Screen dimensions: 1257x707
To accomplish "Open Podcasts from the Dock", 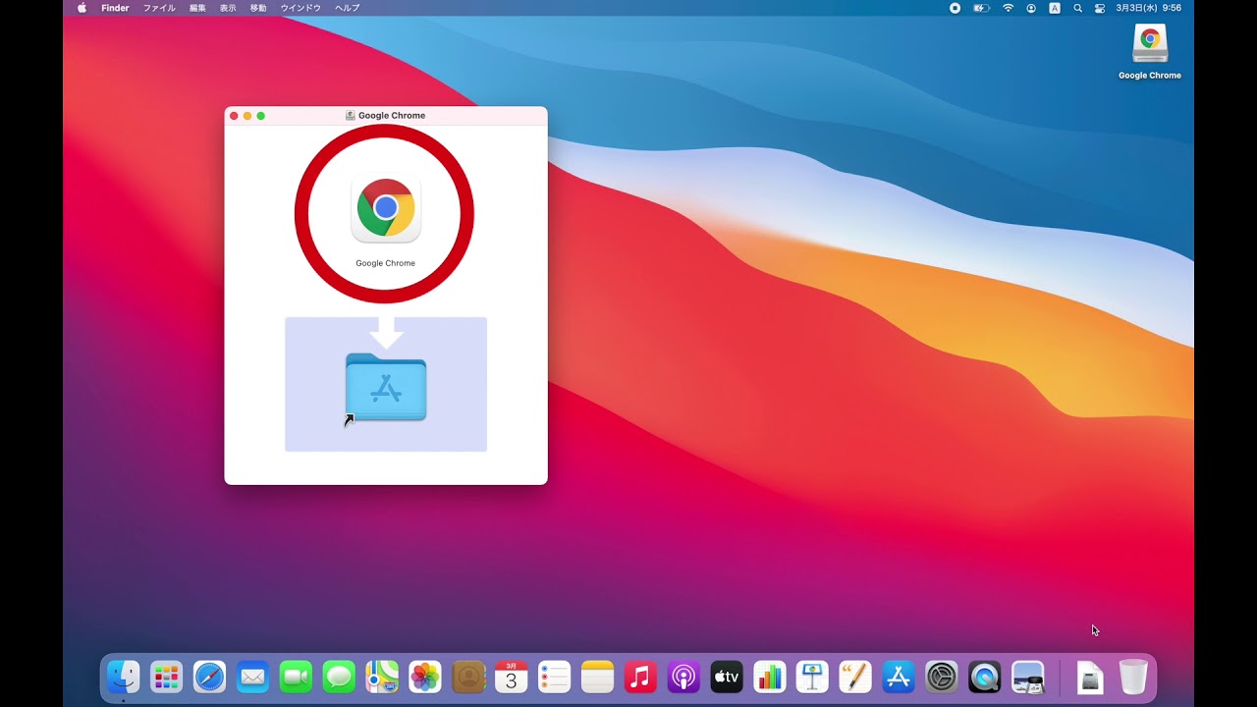I will point(683,677).
